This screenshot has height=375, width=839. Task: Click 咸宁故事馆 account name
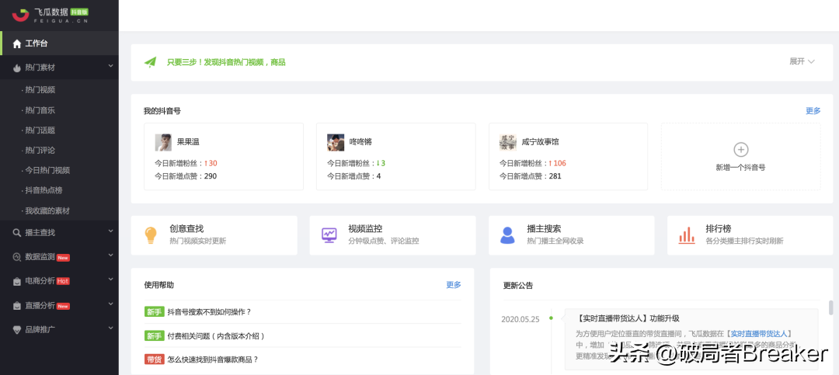tap(541, 142)
